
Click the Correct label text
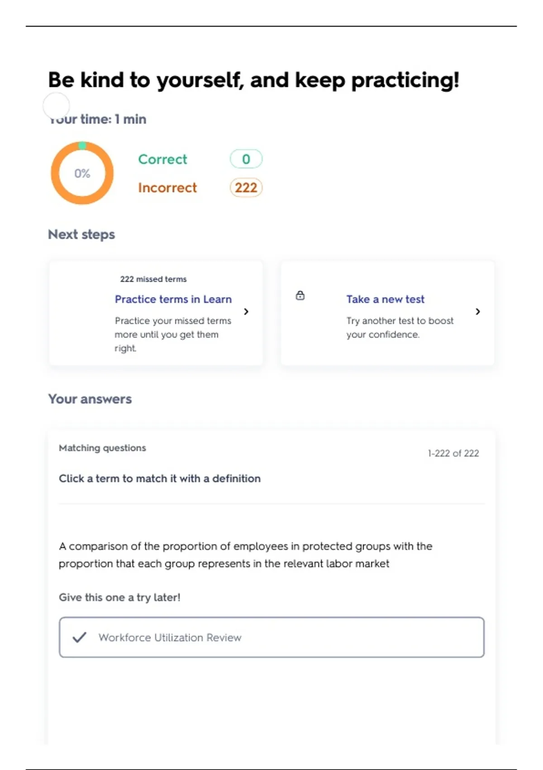coord(162,159)
